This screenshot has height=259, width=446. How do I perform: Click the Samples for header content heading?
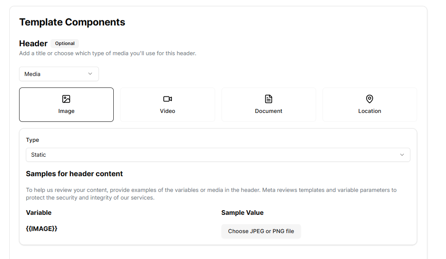(x=74, y=174)
